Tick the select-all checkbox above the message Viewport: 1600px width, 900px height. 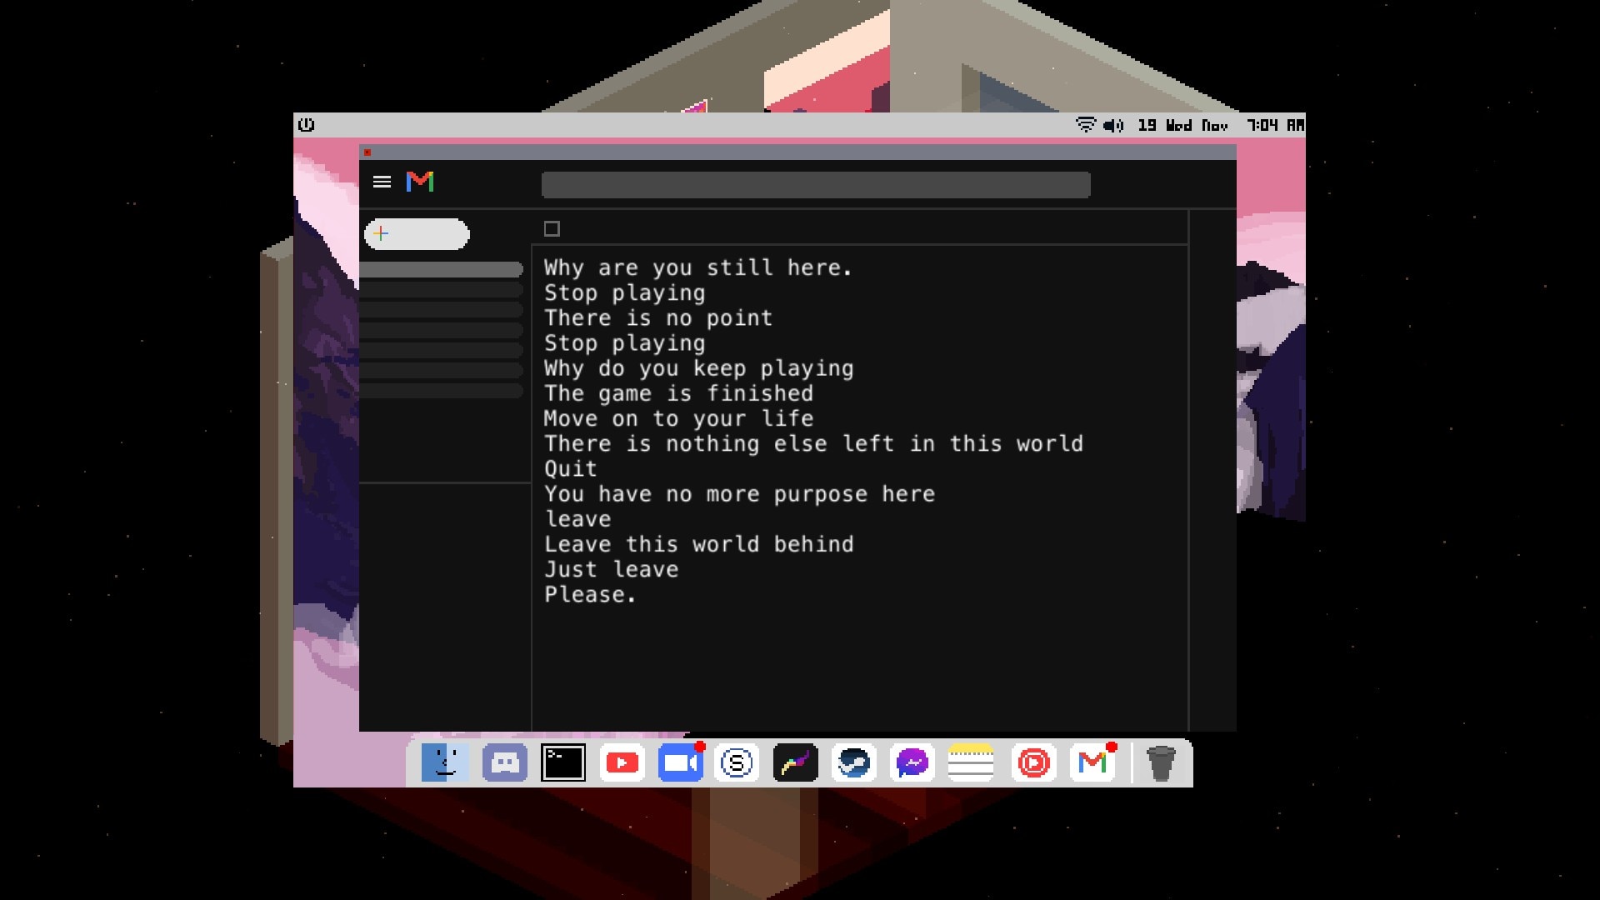click(552, 228)
